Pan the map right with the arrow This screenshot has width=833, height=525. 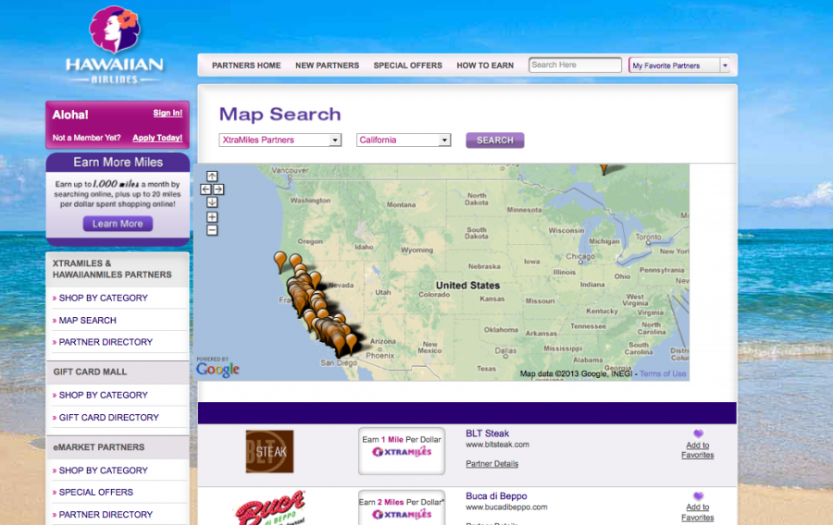[218, 189]
